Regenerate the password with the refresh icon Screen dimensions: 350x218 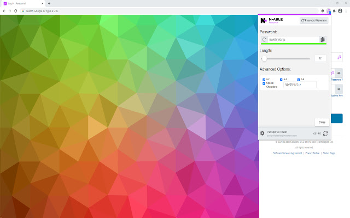tap(265, 40)
